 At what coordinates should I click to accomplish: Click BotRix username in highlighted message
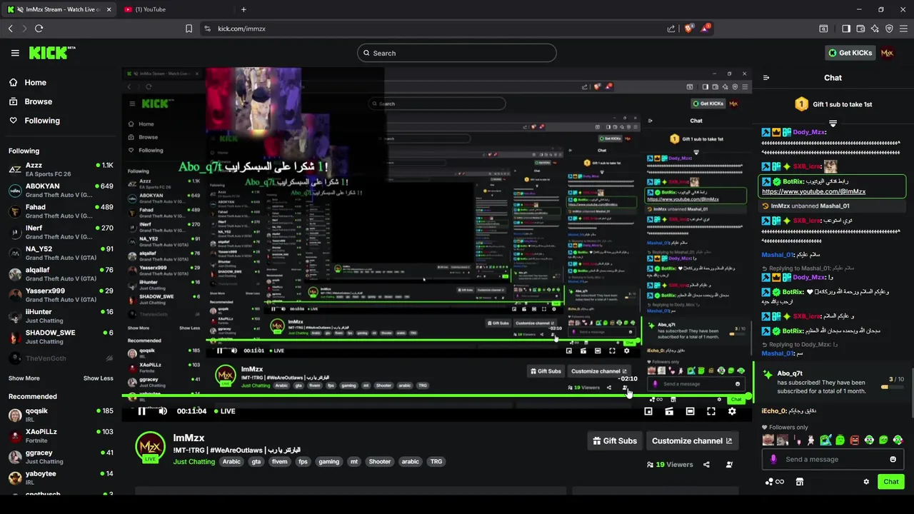[793, 181]
